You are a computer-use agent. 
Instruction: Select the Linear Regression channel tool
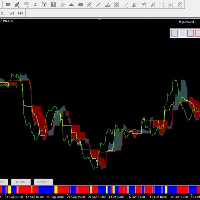[98, 5]
